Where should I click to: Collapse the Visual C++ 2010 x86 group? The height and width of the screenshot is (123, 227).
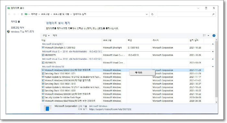coord(213,59)
